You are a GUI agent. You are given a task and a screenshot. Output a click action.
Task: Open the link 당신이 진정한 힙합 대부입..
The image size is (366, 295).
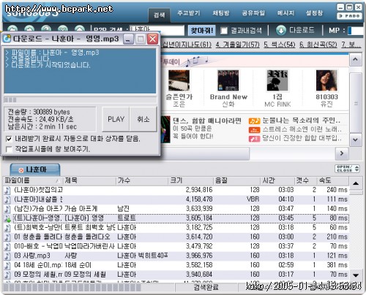tap(302, 138)
